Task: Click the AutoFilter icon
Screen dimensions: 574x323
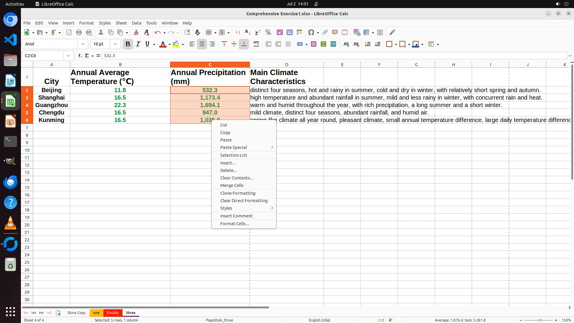Action: (x=268, y=32)
